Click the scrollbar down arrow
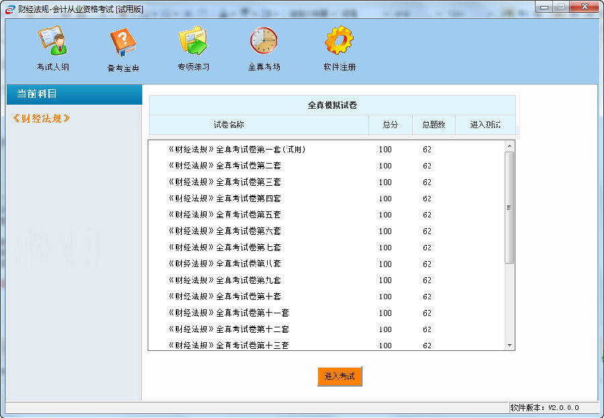 click(x=511, y=346)
